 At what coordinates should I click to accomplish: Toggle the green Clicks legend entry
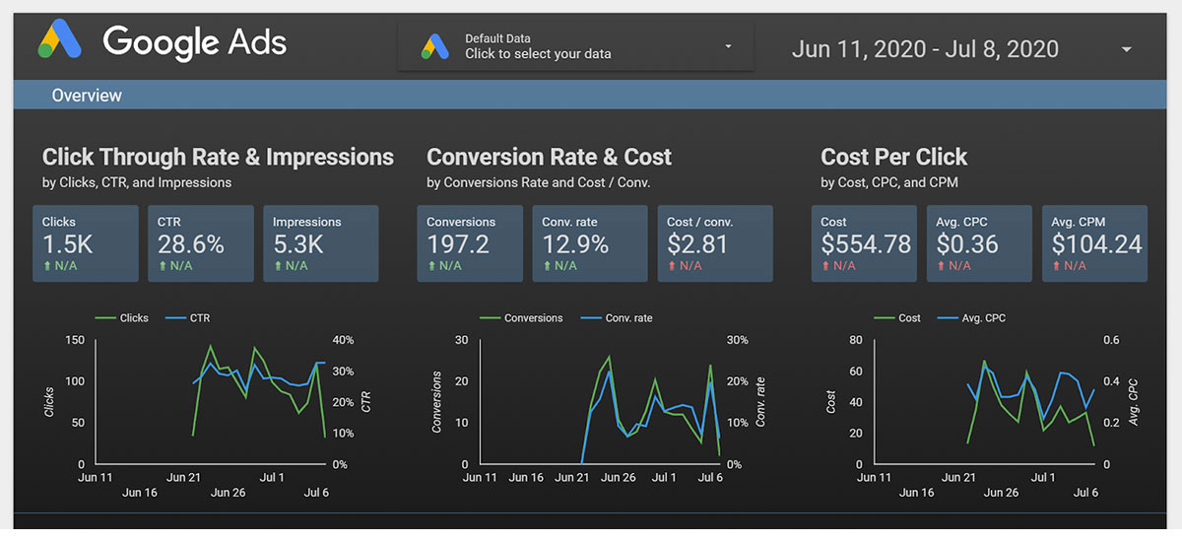[122, 318]
